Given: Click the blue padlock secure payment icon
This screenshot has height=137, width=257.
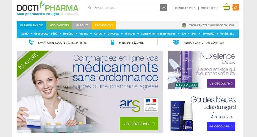Looking at the screenshot, I should click(x=113, y=42).
